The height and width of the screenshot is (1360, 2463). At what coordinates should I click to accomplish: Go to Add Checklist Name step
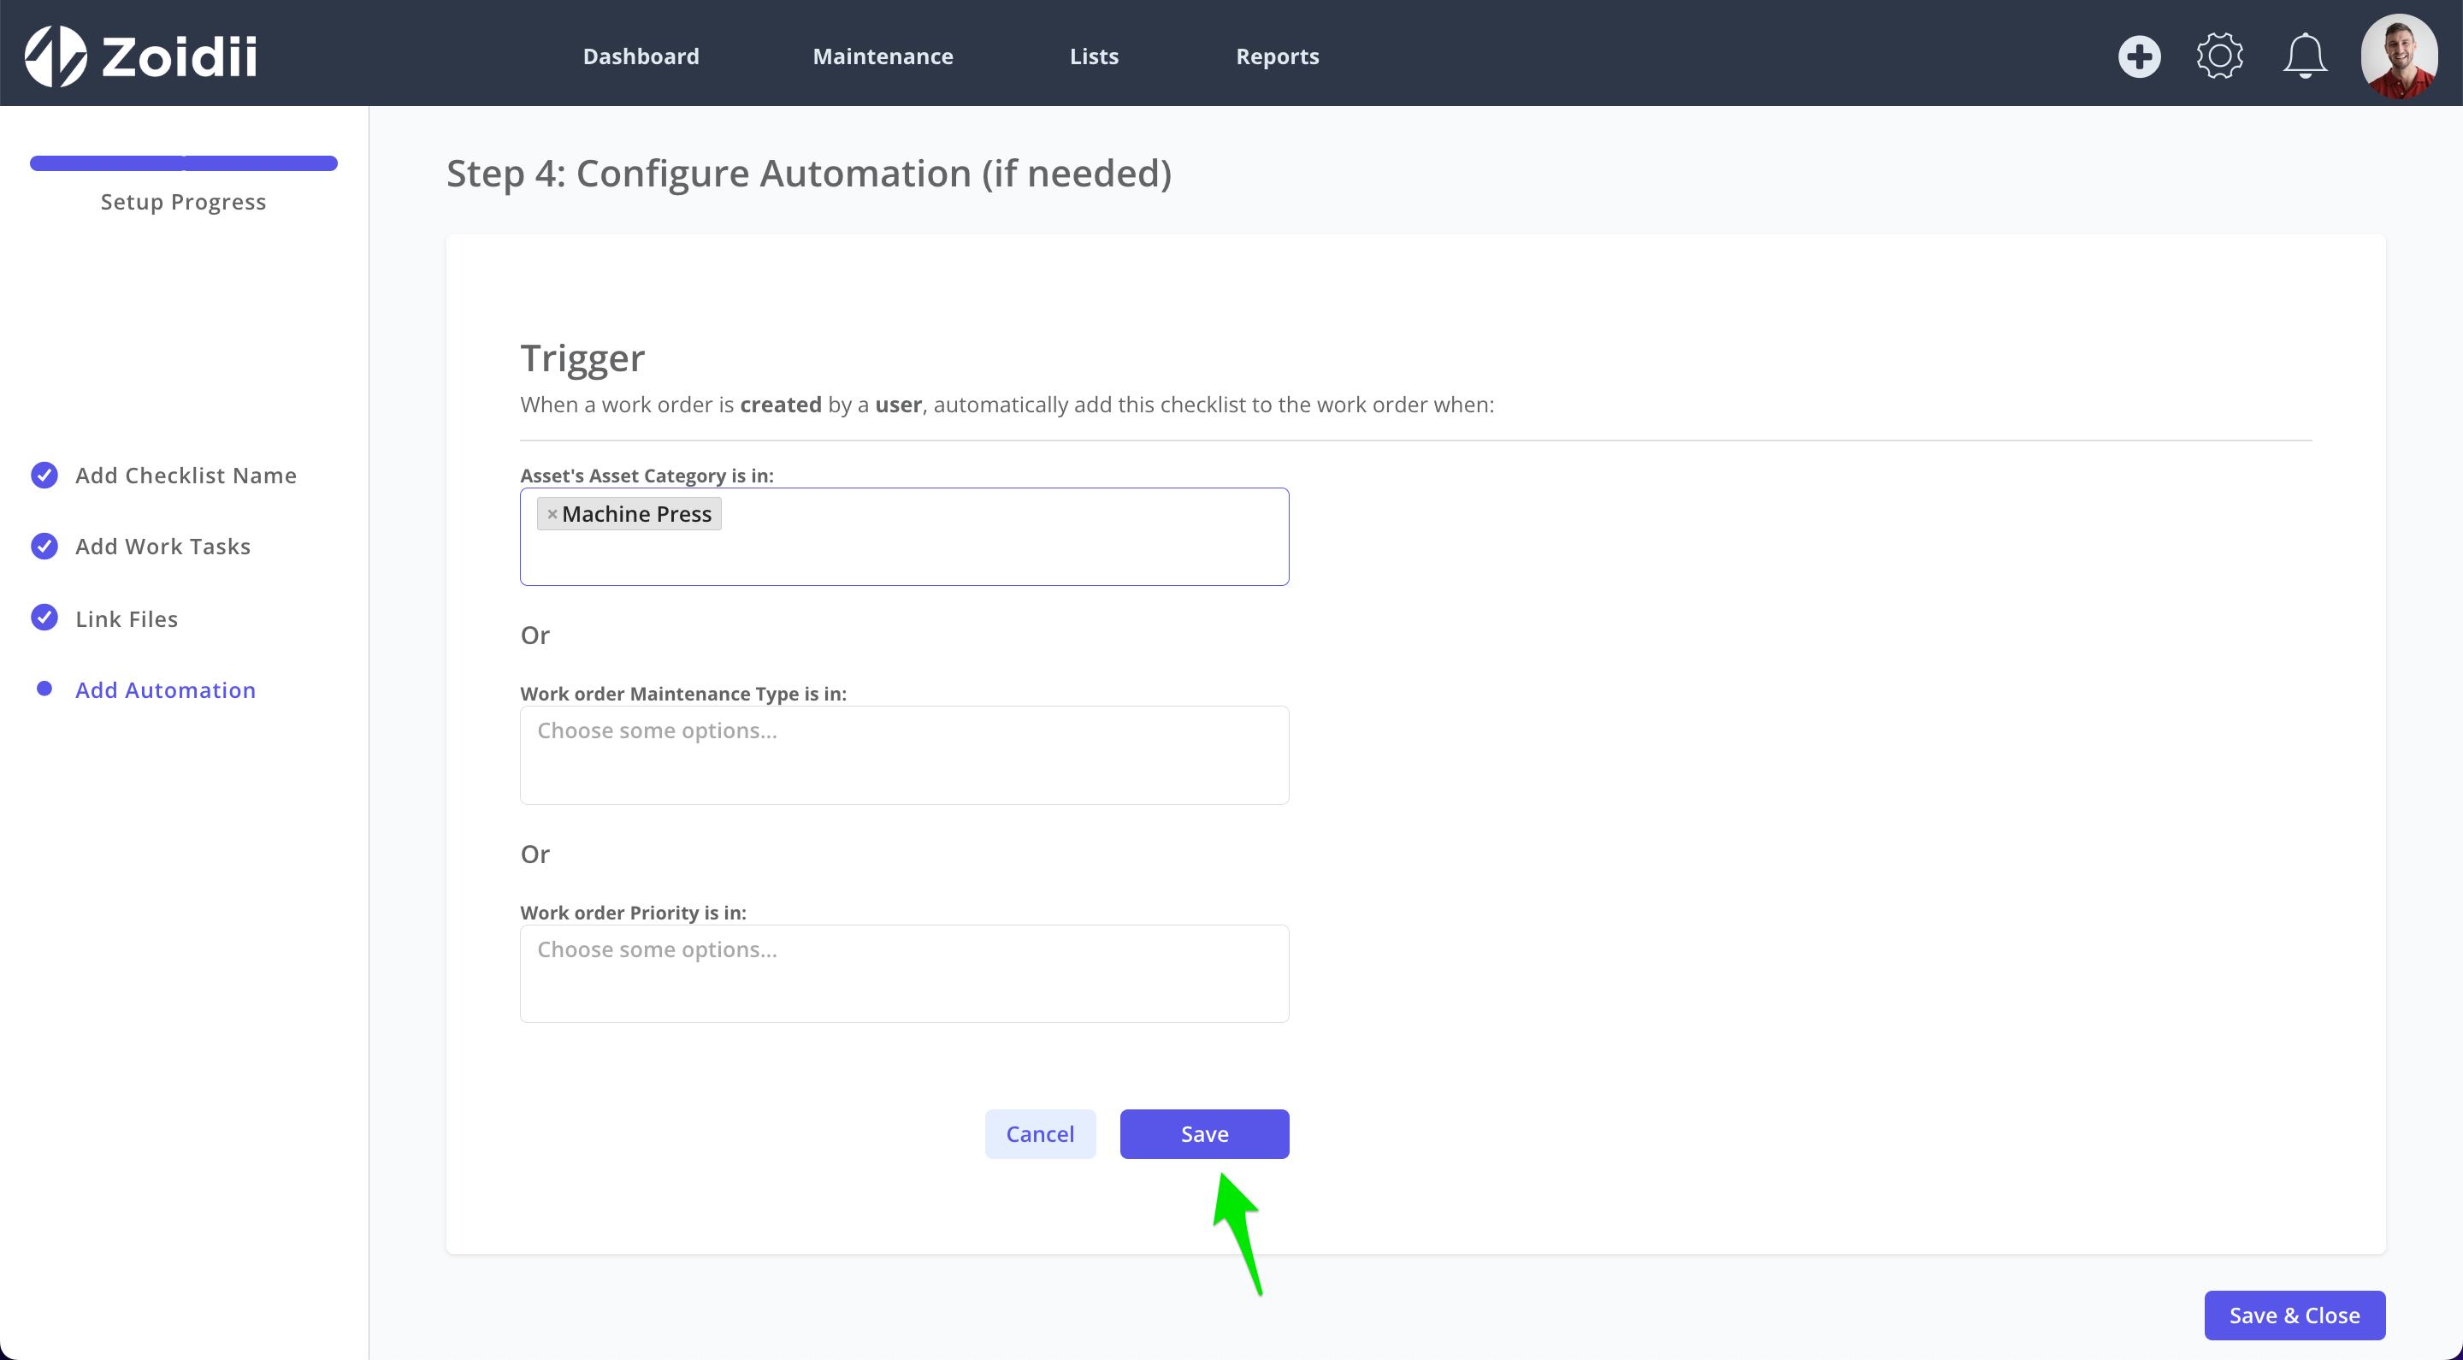[186, 476]
